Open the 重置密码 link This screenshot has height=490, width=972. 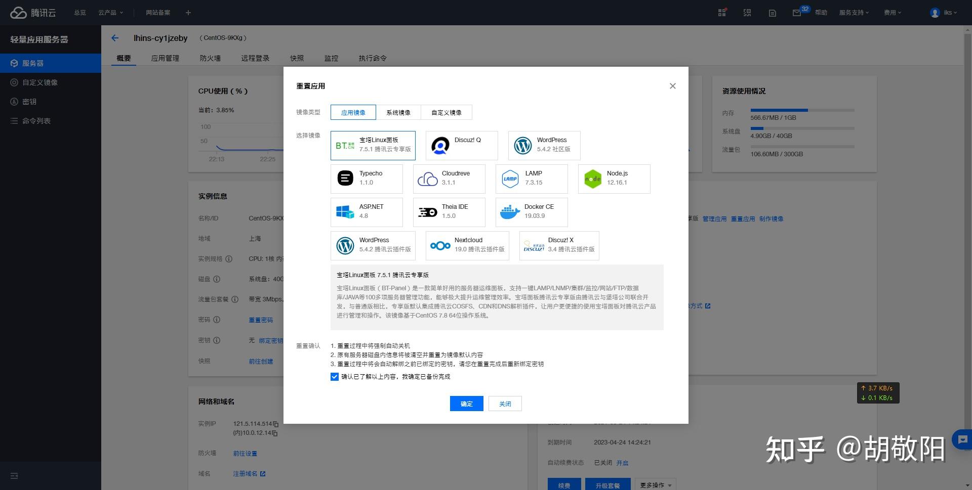261,320
